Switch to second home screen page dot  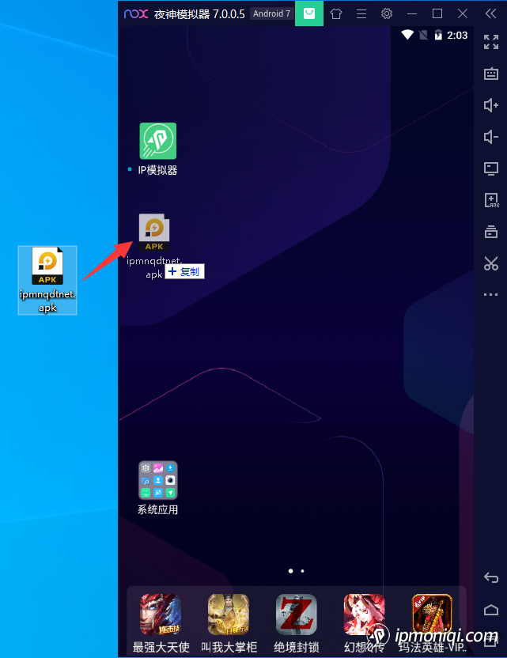[303, 570]
